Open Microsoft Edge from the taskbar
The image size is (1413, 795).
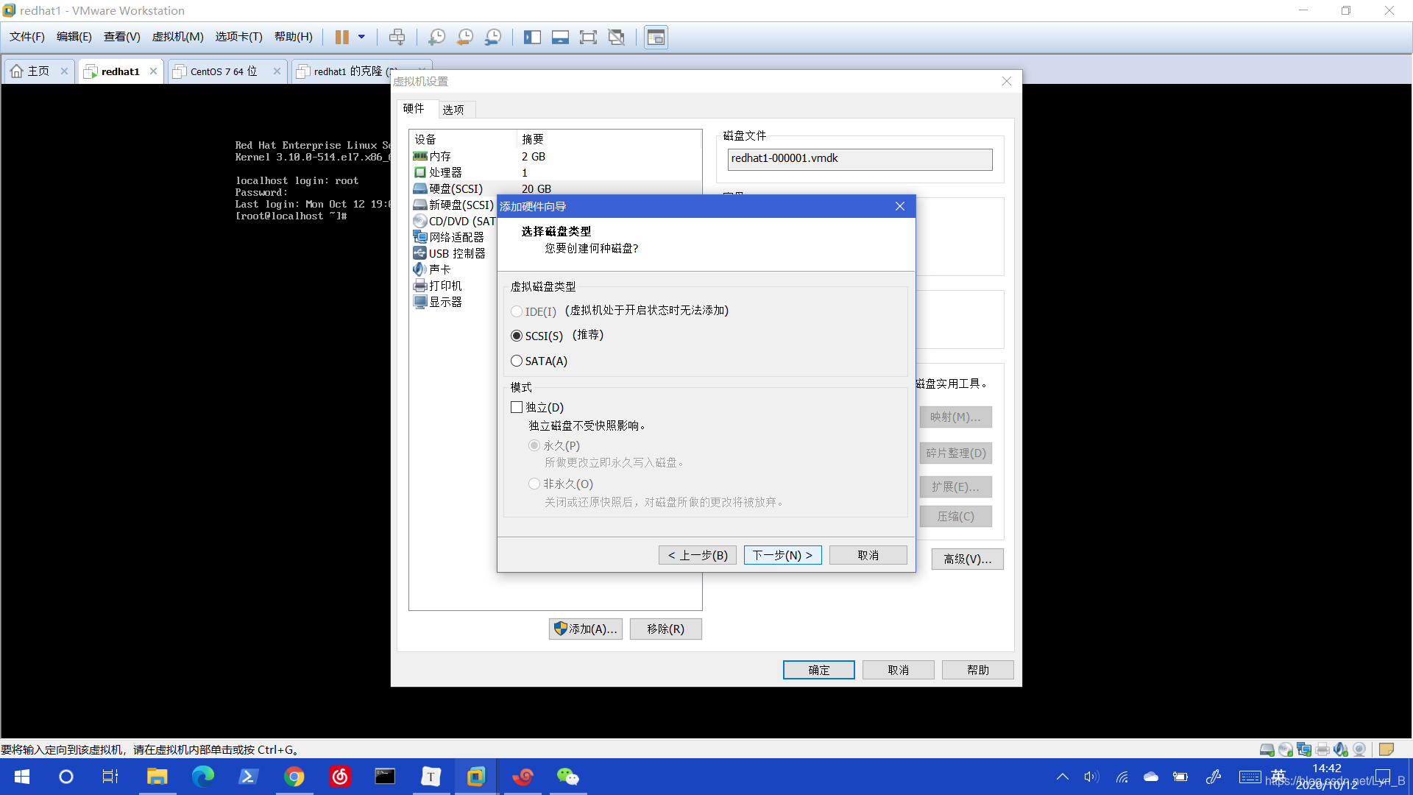(x=202, y=777)
